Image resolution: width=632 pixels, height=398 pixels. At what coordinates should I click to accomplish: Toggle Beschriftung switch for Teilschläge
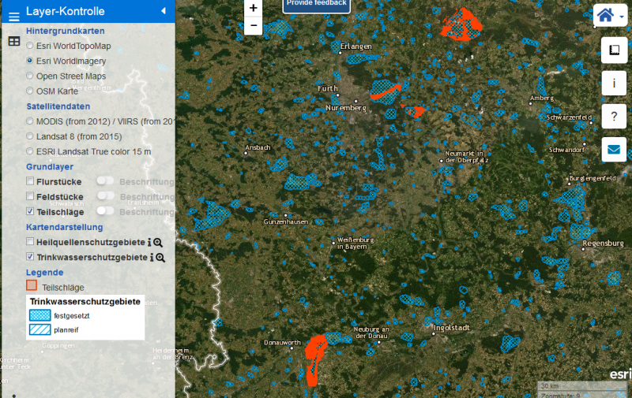click(x=105, y=211)
